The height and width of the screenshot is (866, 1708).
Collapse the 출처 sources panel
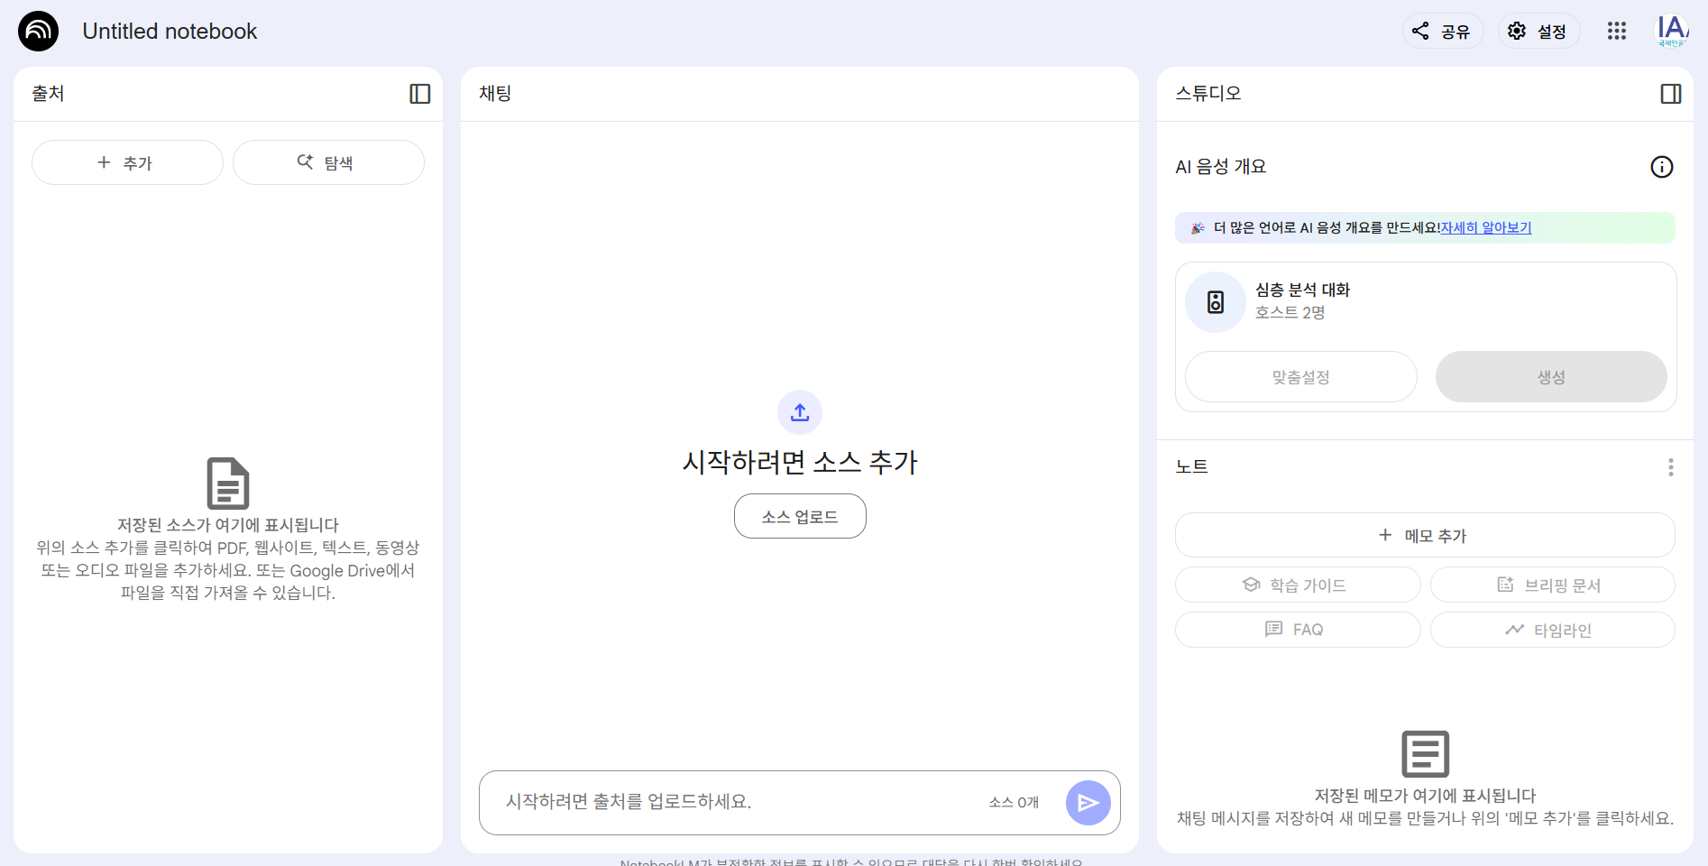[x=419, y=94]
